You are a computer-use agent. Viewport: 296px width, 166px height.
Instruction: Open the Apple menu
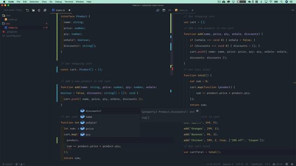(4, 2)
